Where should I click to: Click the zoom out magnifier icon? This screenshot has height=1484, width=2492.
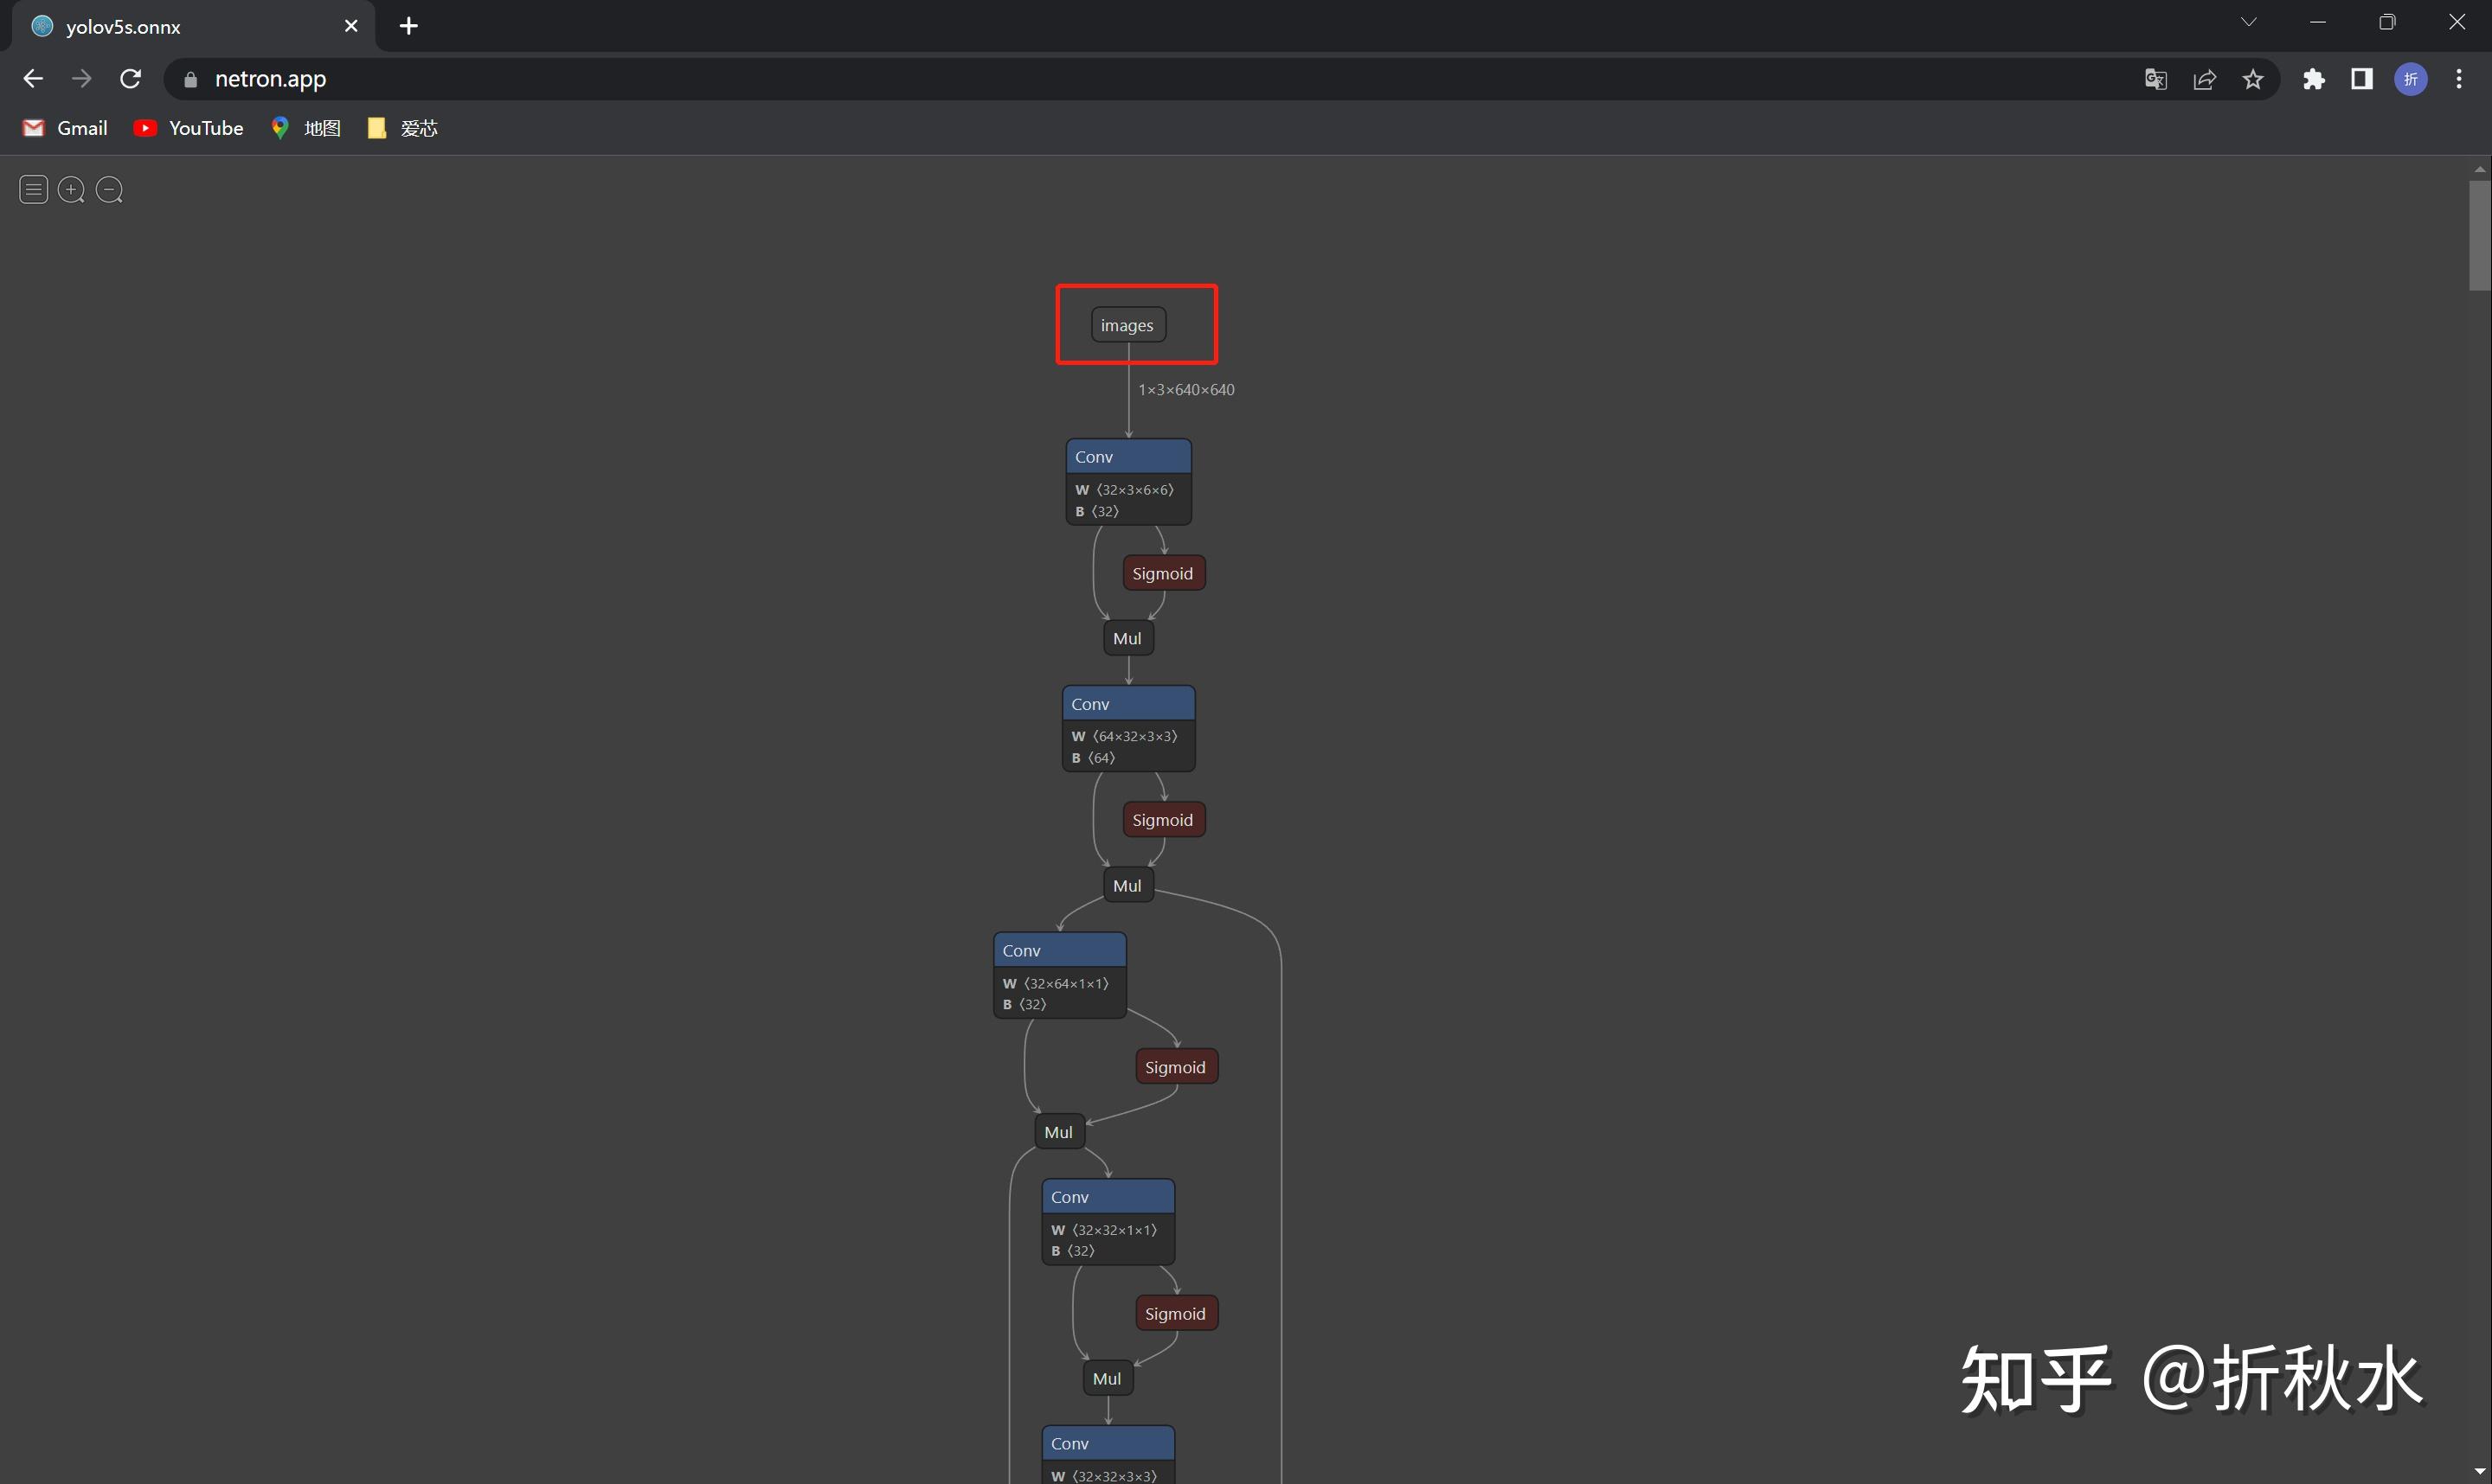click(109, 189)
